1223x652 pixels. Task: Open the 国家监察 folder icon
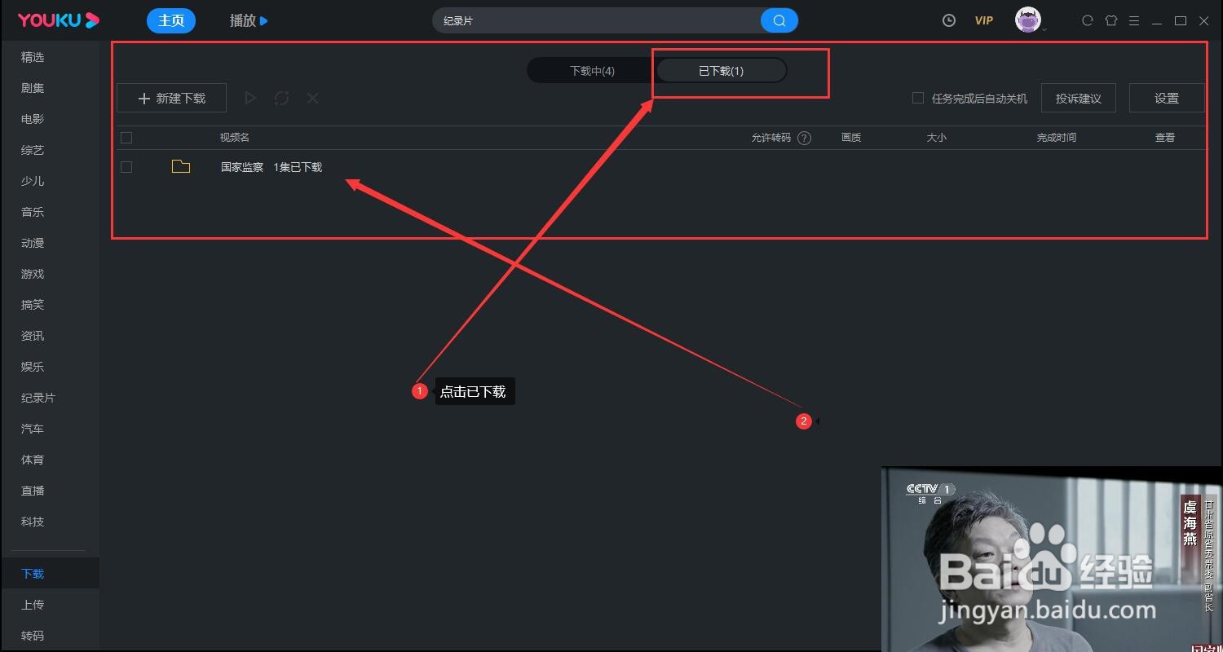[181, 166]
